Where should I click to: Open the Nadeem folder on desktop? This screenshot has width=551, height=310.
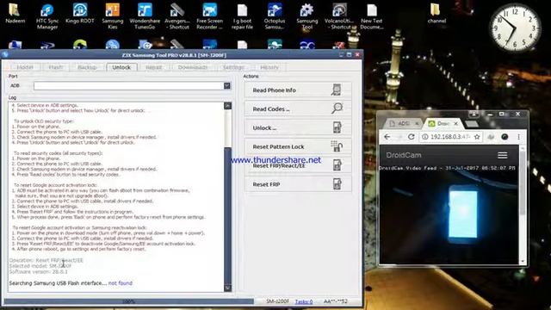coord(15,14)
